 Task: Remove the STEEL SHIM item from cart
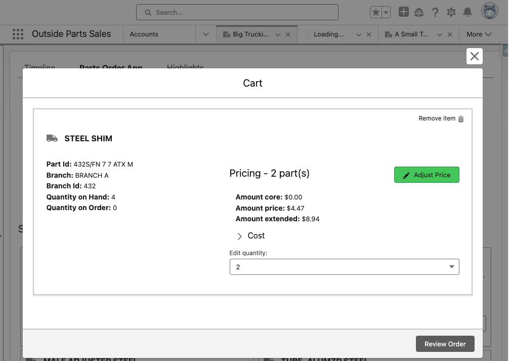pyautogui.click(x=442, y=118)
